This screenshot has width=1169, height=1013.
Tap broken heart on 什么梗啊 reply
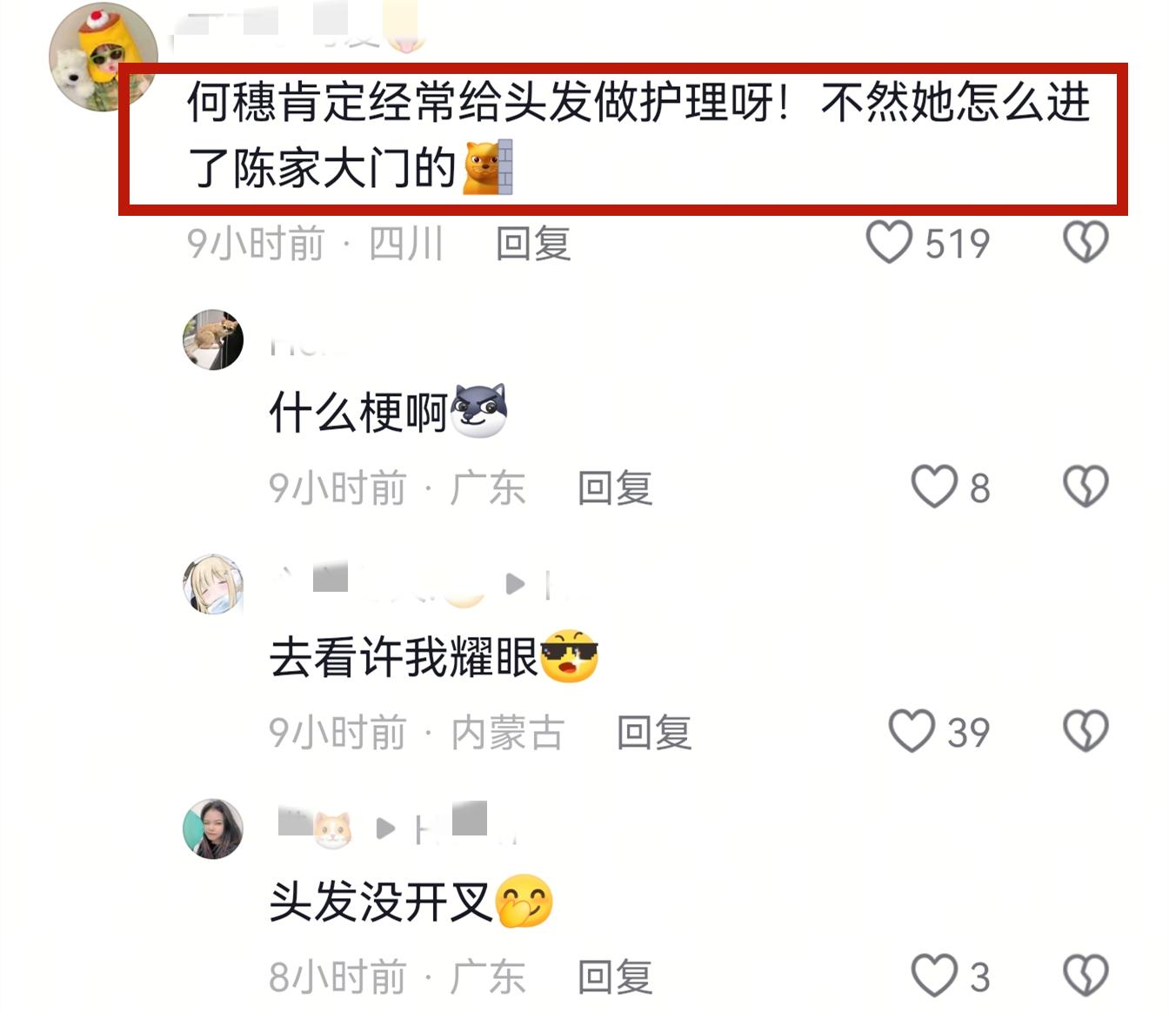(1085, 486)
